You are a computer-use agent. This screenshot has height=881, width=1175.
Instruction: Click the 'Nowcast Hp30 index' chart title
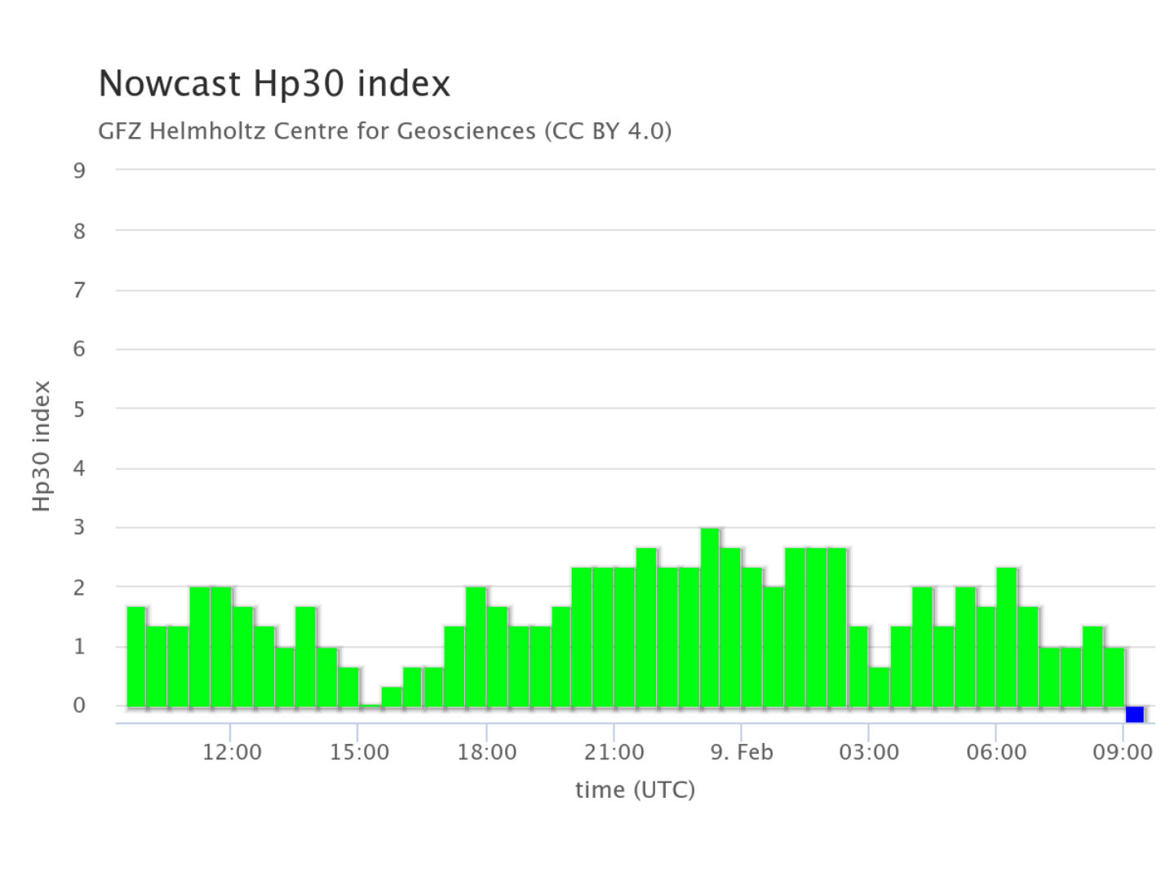point(274,83)
